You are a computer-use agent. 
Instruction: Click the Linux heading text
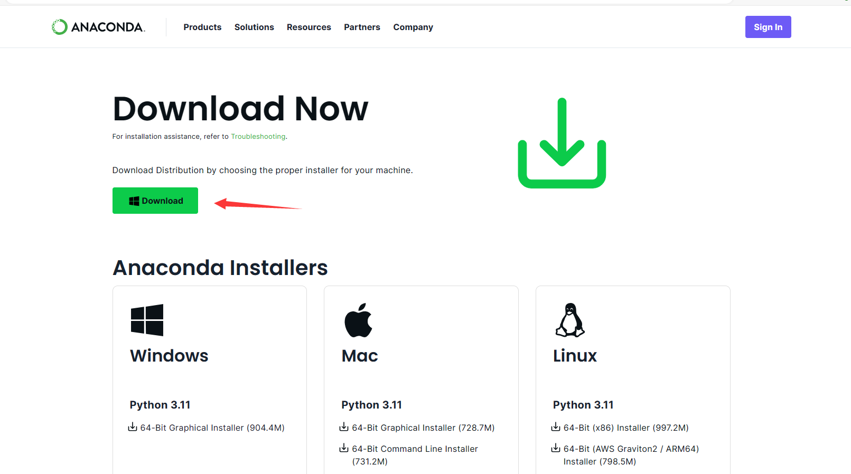(575, 356)
